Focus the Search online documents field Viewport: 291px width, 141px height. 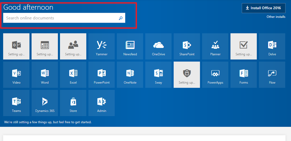coord(64,18)
